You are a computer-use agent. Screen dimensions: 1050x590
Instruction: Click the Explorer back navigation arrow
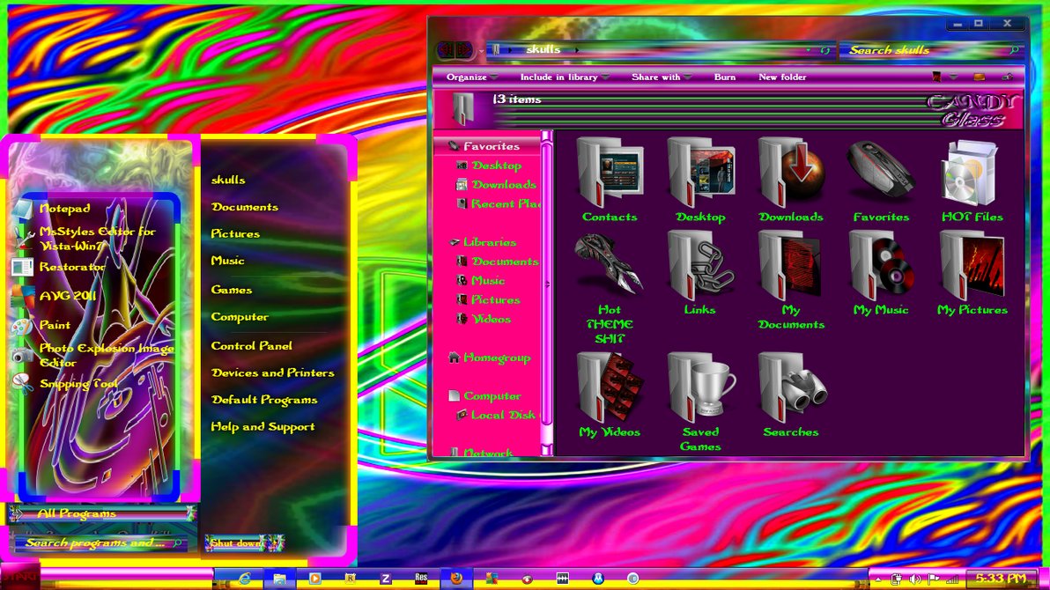(x=447, y=50)
